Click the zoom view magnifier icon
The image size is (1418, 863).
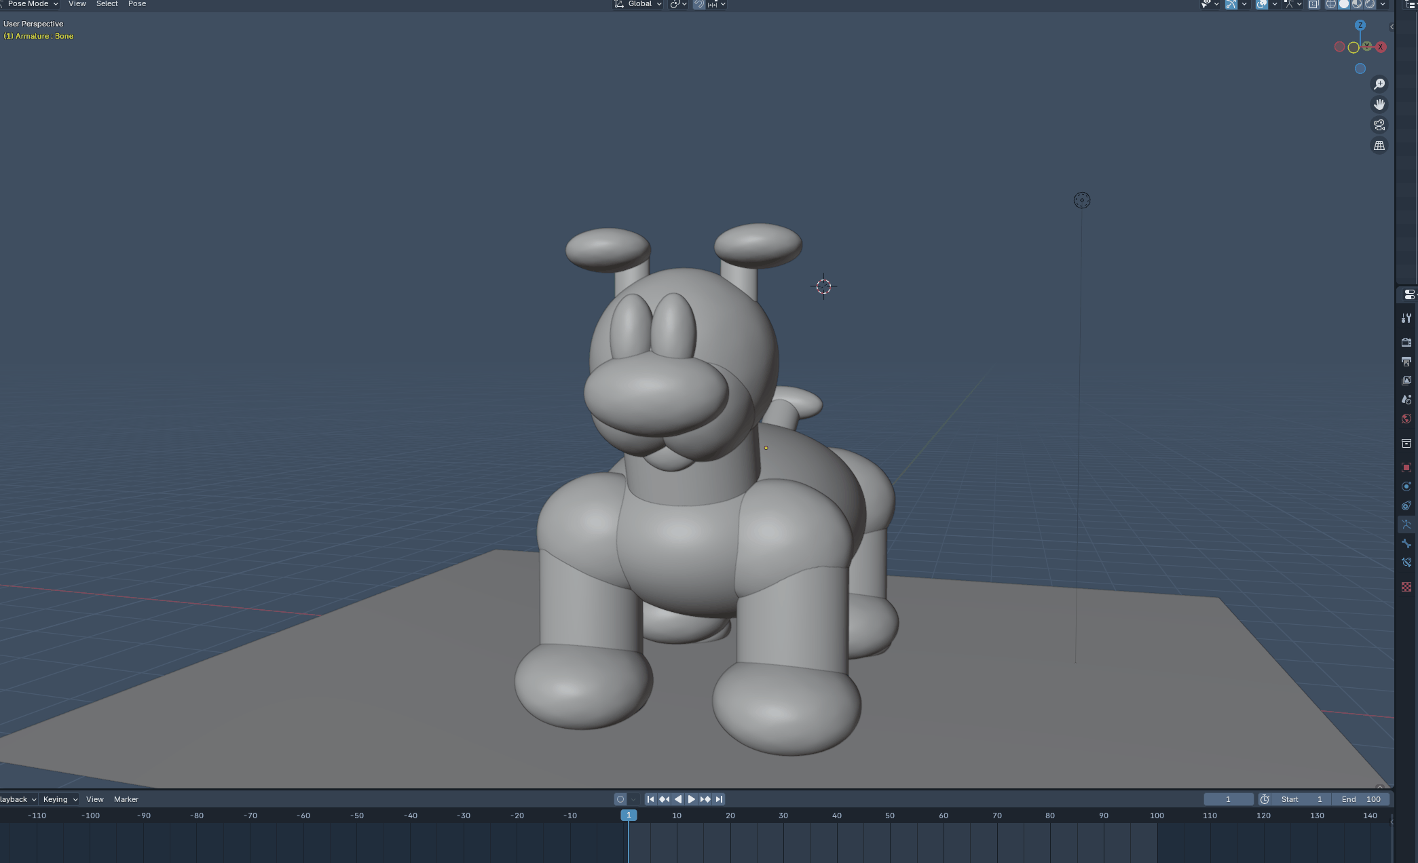pos(1379,83)
